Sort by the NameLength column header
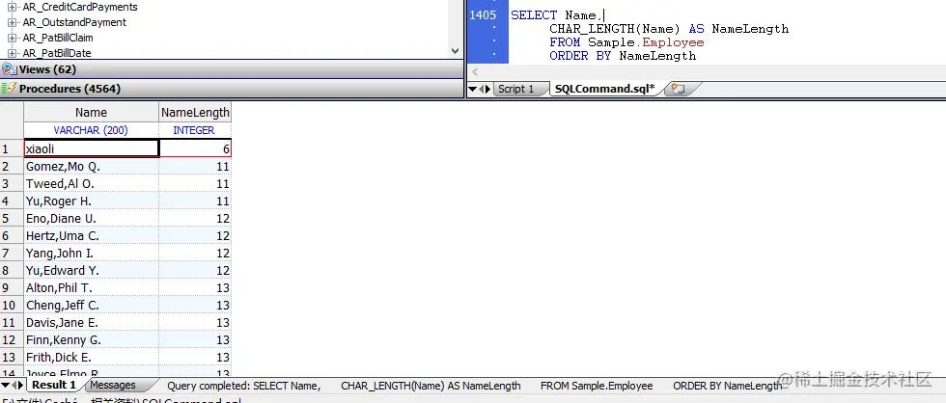The width and height of the screenshot is (946, 403). [195, 112]
